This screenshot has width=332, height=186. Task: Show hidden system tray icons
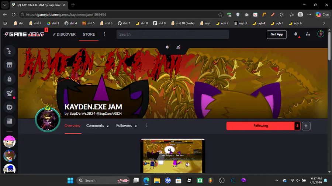click(x=277, y=180)
